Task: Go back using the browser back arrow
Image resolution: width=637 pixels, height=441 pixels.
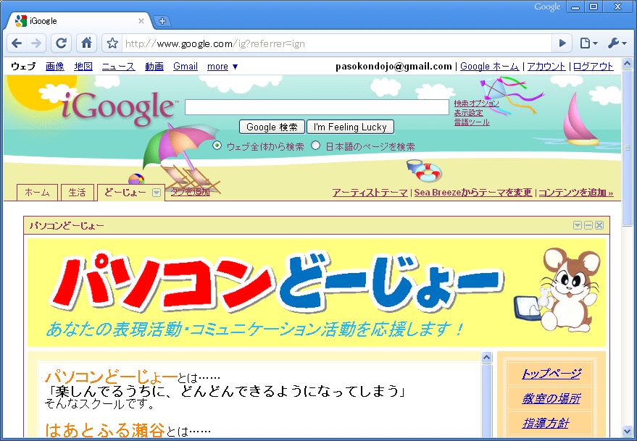Action: 17,43
